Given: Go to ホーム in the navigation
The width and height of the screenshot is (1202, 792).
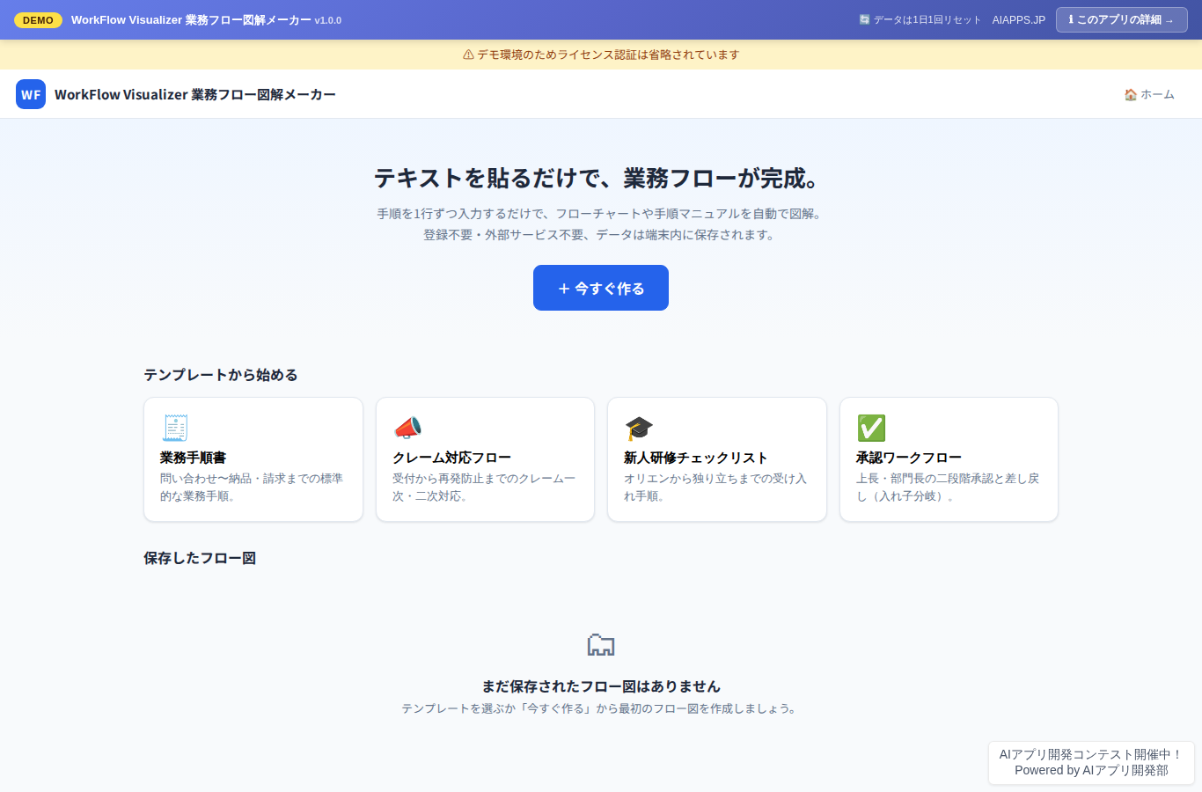Looking at the screenshot, I should 1149,94.
